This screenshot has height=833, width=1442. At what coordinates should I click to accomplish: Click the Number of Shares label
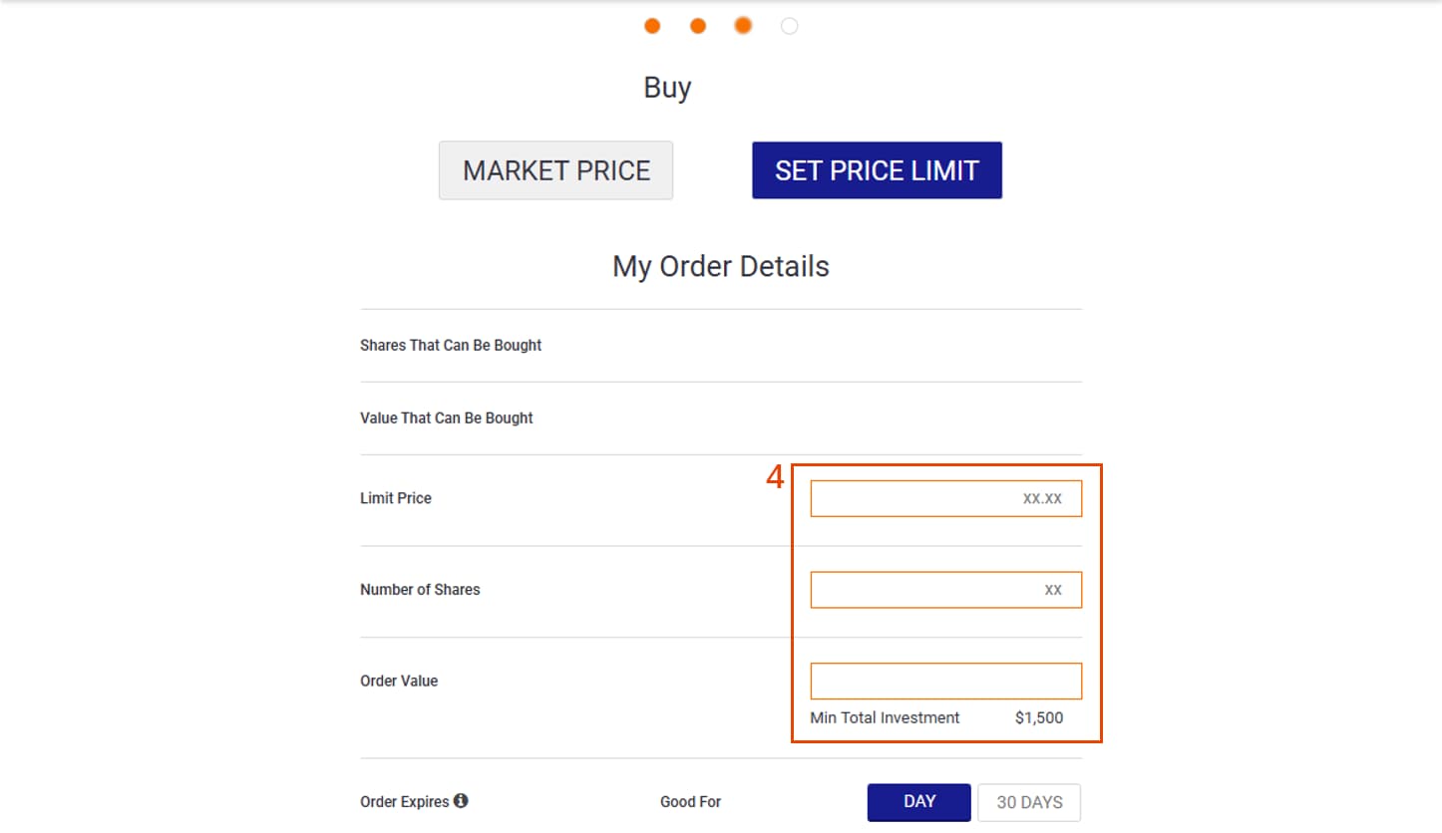pos(420,590)
